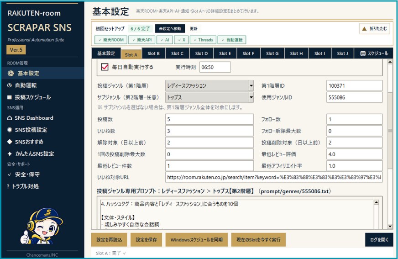Open SNS Dashboard in the sidebar
Image resolution: width=398 pixels, height=259 pixels.
click(42, 118)
